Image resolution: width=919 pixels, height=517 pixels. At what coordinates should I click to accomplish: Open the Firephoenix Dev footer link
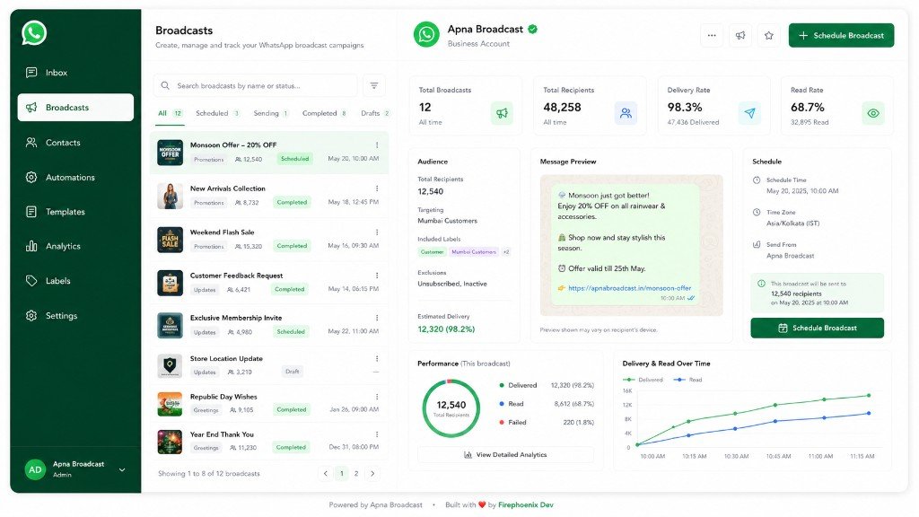pyautogui.click(x=526, y=504)
